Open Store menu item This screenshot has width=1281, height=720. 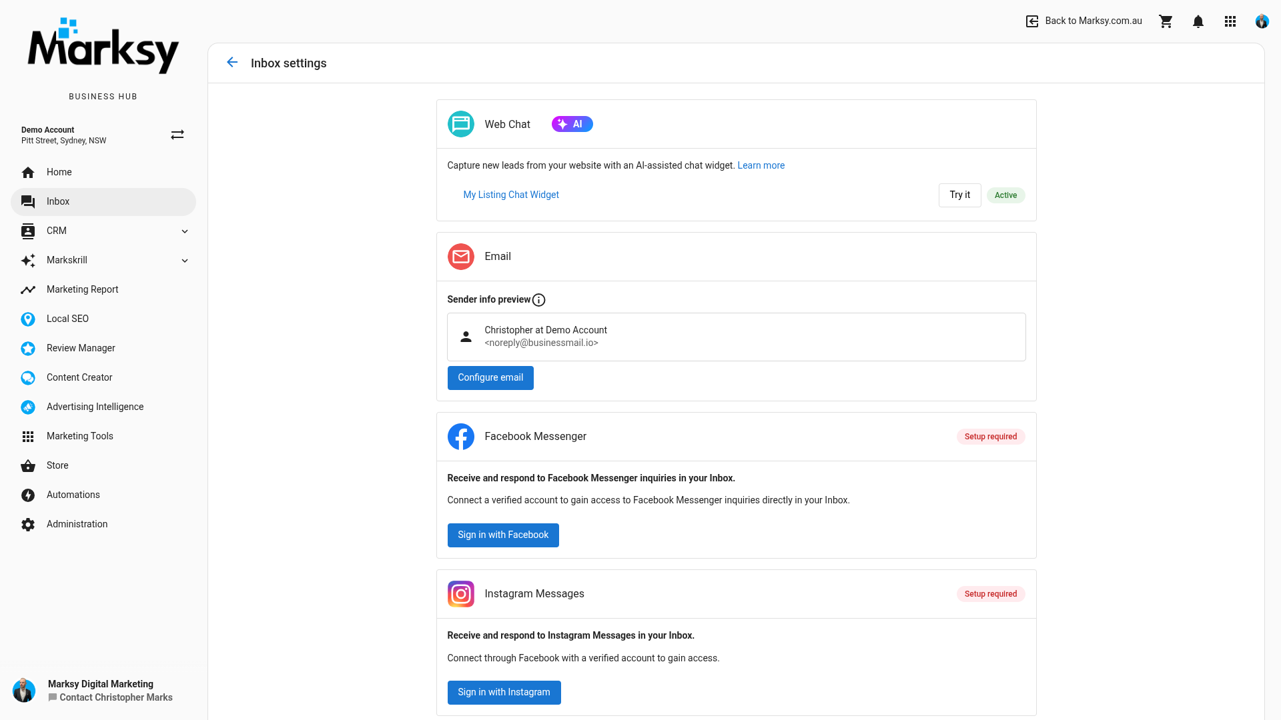(103, 466)
